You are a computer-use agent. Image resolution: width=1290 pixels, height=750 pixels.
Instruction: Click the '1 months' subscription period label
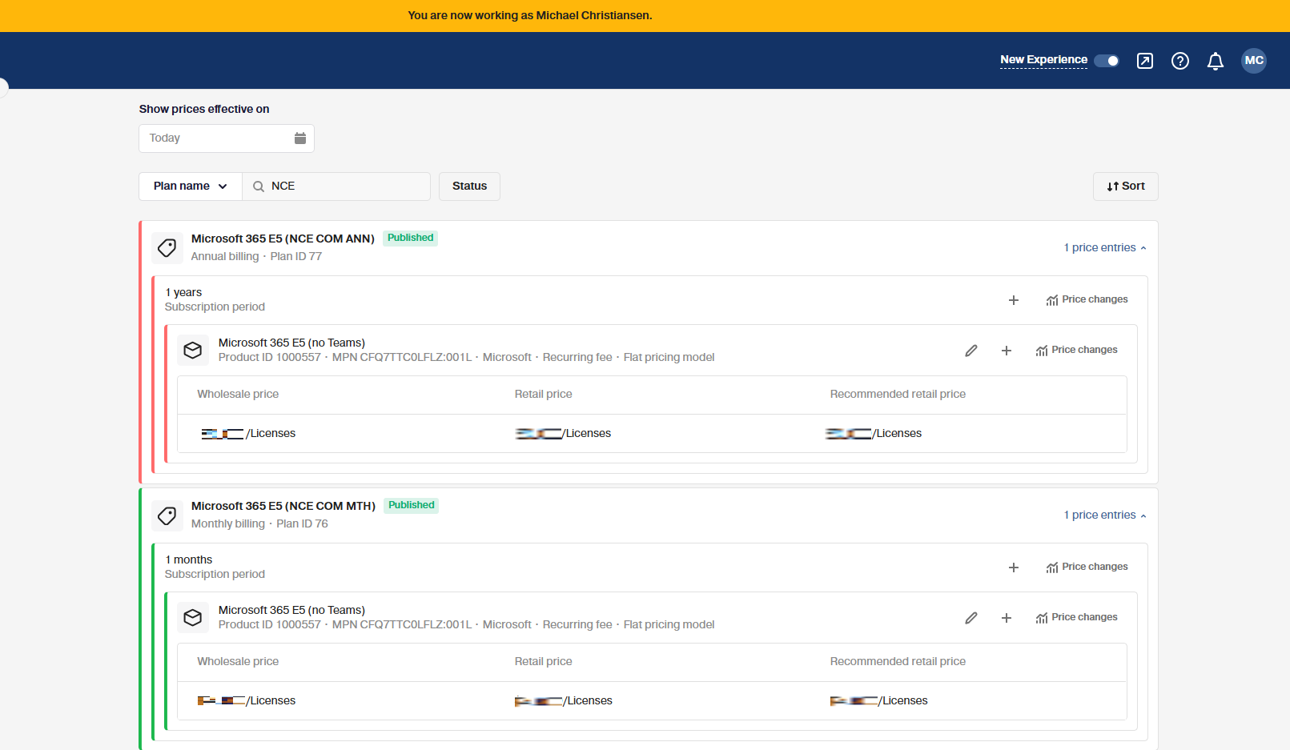click(x=189, y=560)
